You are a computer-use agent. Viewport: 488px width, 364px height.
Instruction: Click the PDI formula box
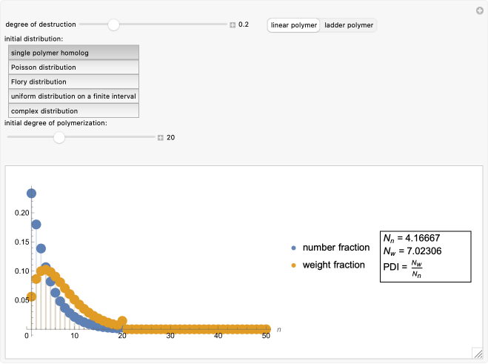pos(426,256)
